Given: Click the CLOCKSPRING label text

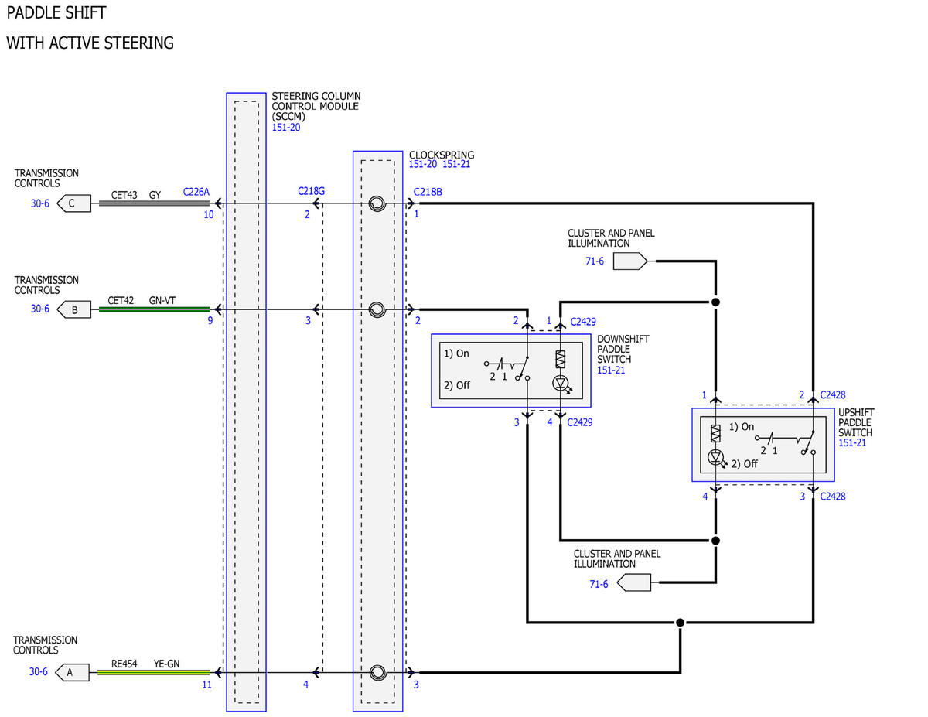Looking at the screenshot, I should pyautogui.click(x=442, y=155).
